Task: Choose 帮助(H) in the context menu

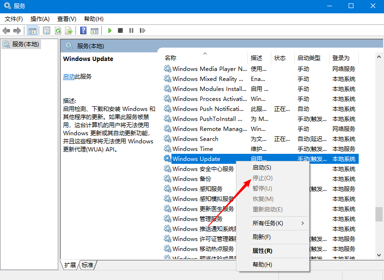Action: point(273,265)
